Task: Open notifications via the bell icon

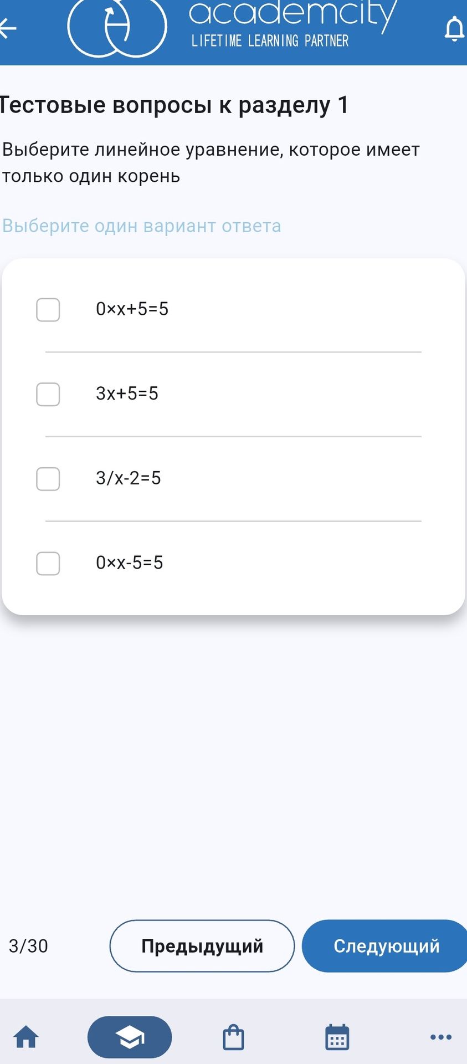Action: click(x=454, y=29)
